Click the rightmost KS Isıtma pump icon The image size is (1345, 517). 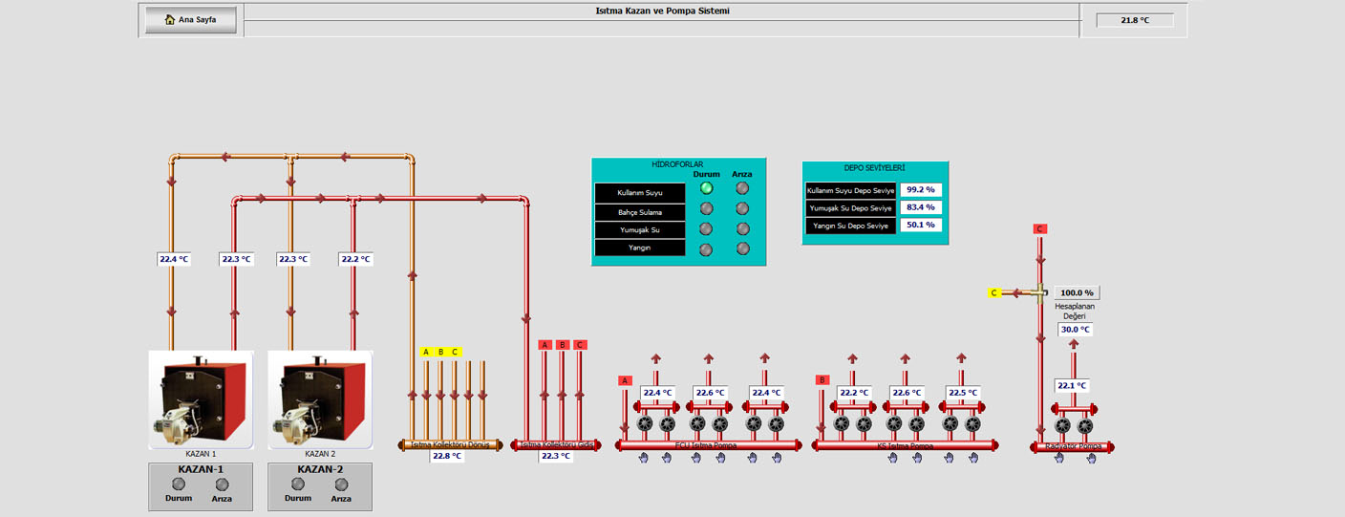pos(972,423)
